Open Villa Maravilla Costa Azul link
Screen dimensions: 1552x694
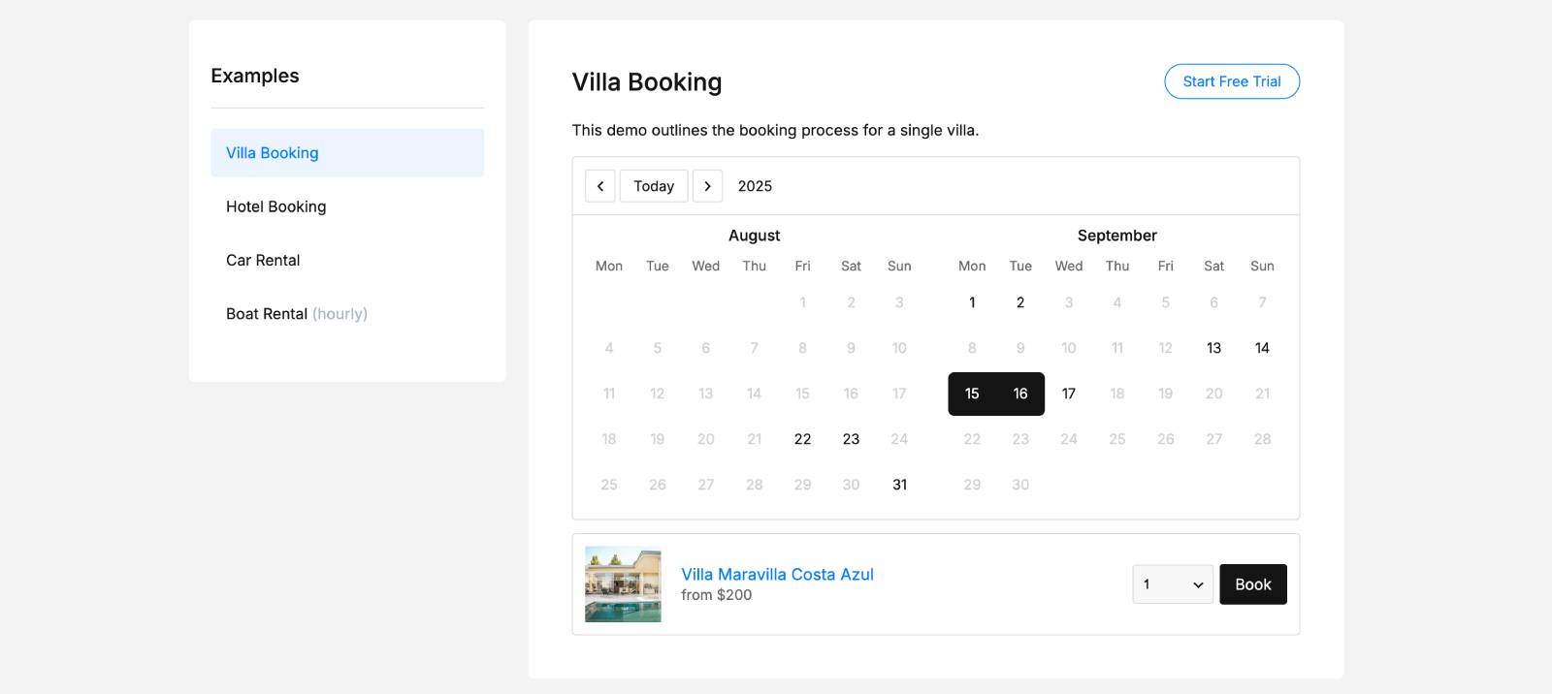[x=777, y=574]
